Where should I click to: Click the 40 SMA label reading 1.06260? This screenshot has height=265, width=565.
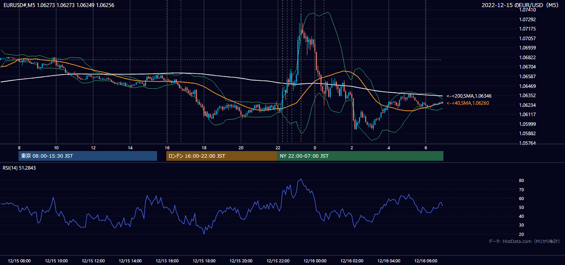click(468, 103)
